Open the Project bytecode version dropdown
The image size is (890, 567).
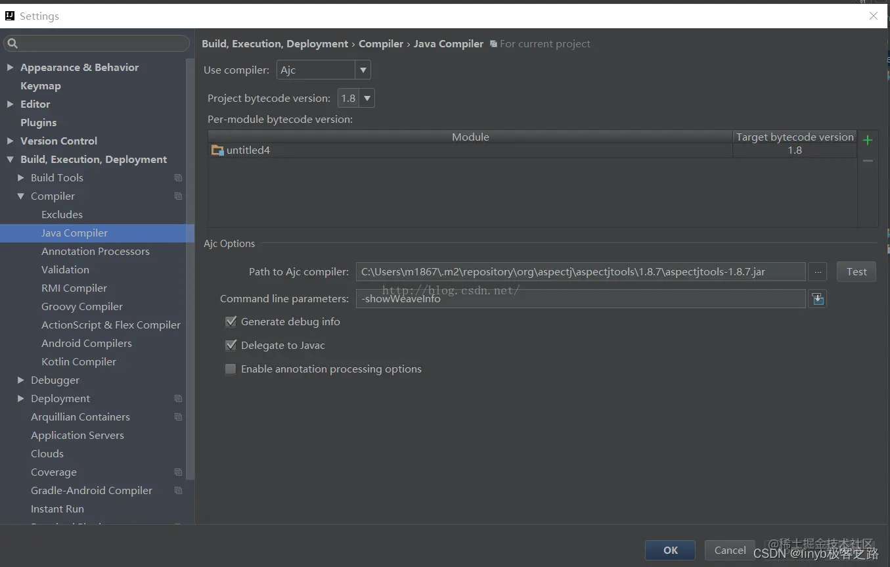click(356, 99)
